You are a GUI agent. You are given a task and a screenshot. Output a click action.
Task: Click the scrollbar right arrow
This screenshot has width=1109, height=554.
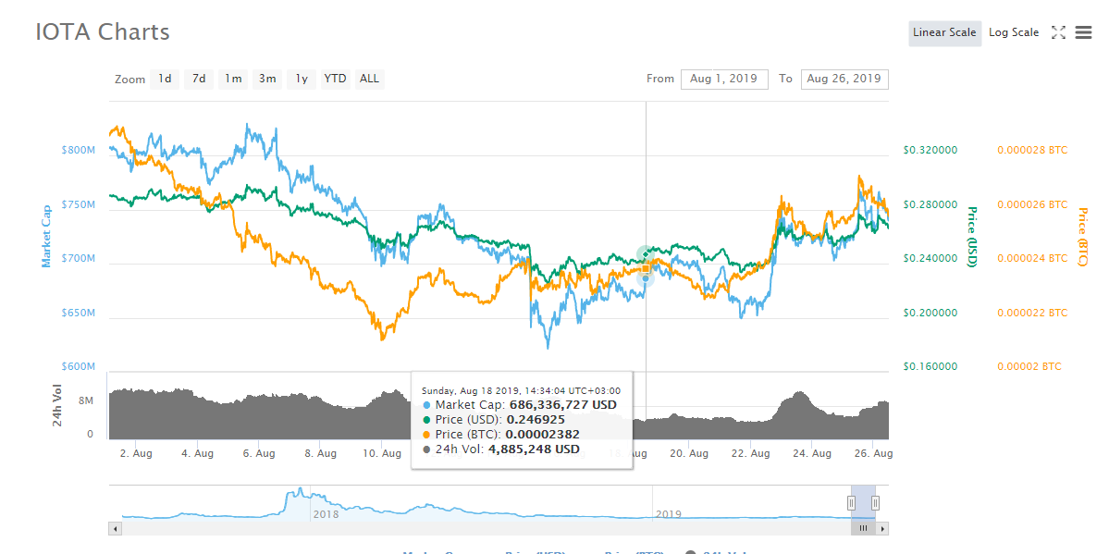[883, 528]
